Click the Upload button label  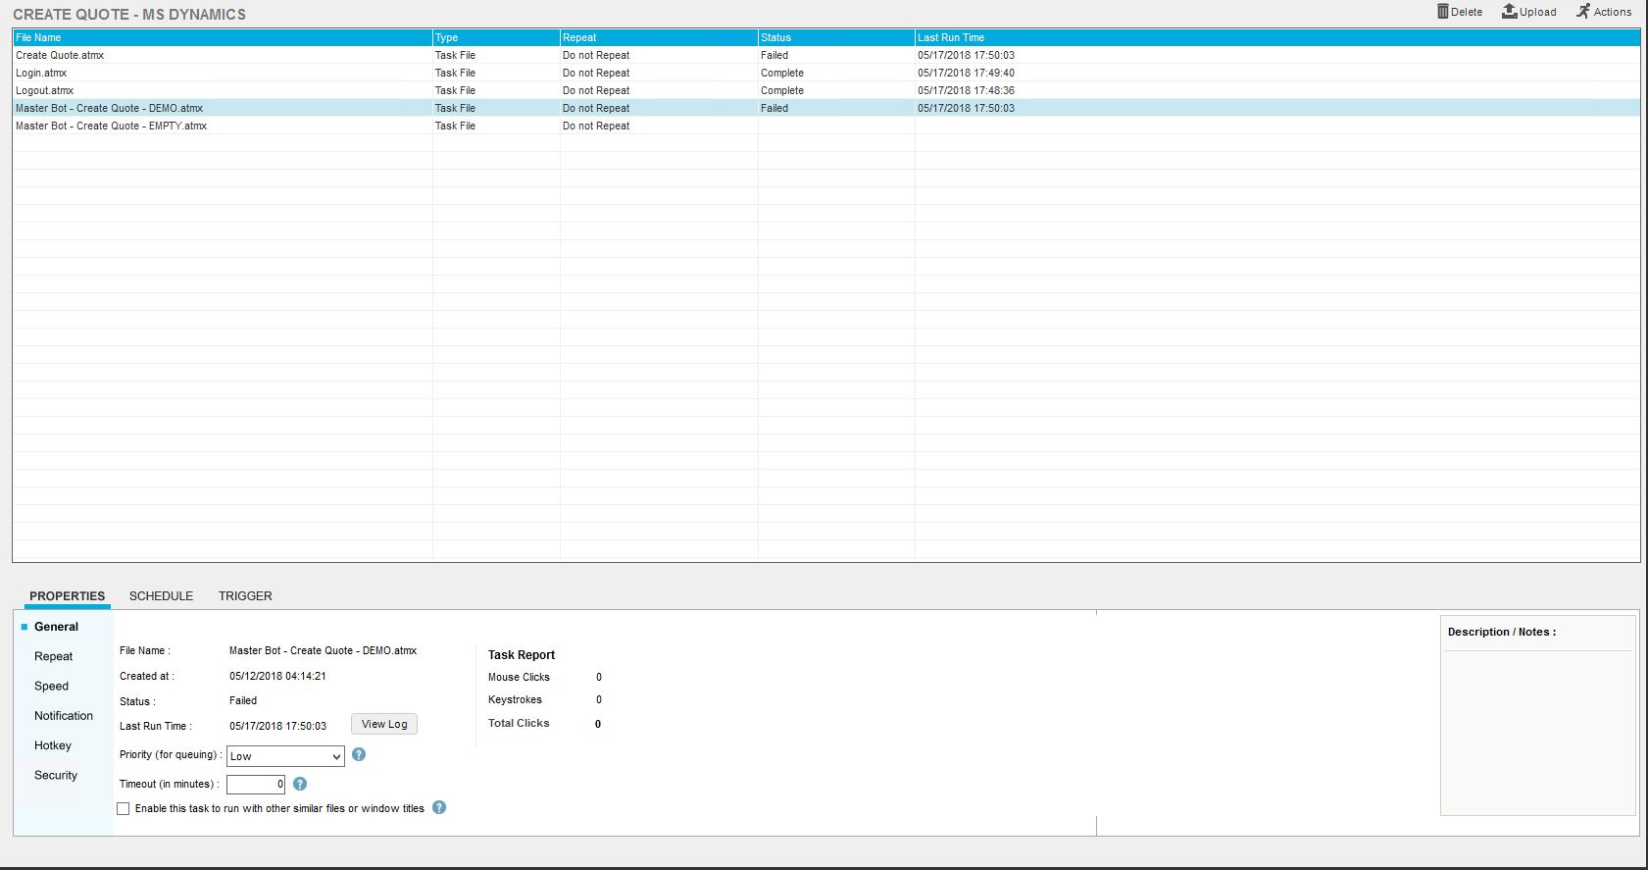tap(1538, 12)
